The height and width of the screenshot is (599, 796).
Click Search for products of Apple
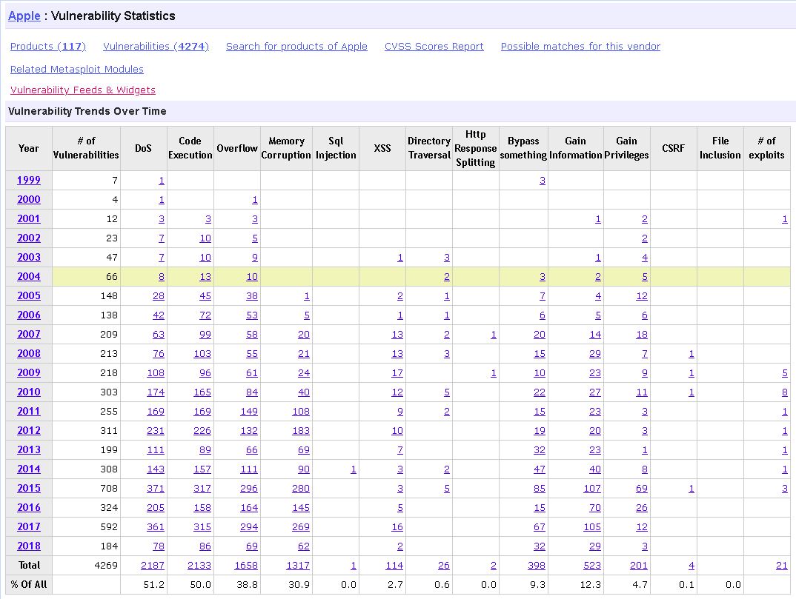(296, 46)
